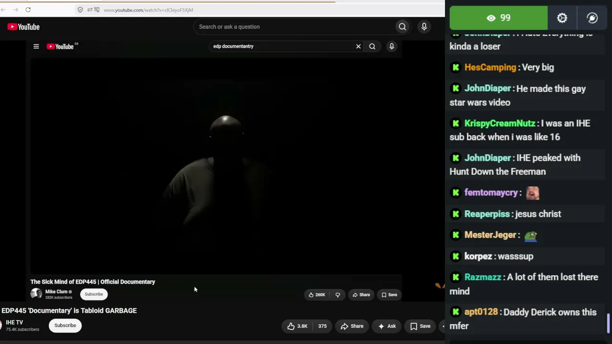The image size is (612, 344).
Task: Click the chat scrollbar thumb
Action: pos(609,323)
